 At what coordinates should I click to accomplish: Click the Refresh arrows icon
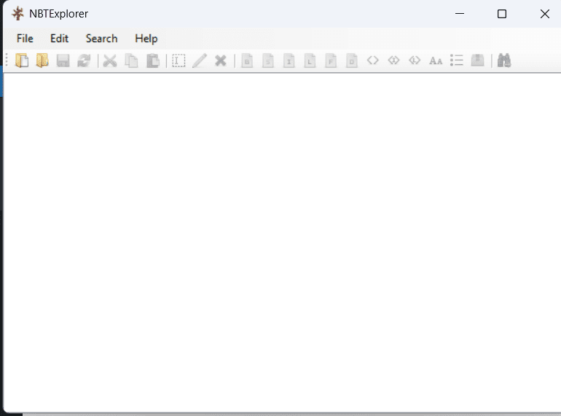pos(84,60)
